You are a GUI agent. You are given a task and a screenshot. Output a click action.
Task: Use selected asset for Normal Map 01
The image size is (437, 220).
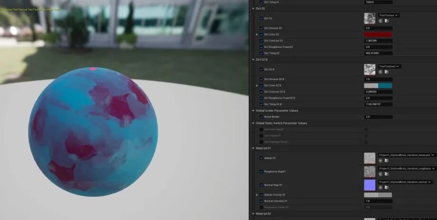click(x=380, y=187)
